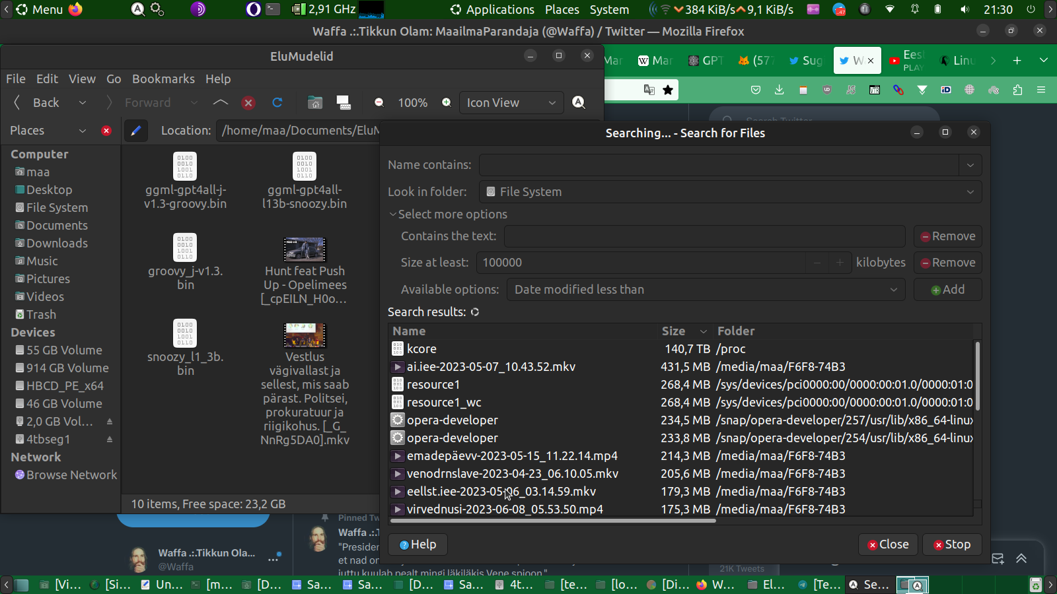This screenshot has width=1057, height=594.
Task: Click the bookmark star in Firefox address bar
Action: click(x=668, y=90)
